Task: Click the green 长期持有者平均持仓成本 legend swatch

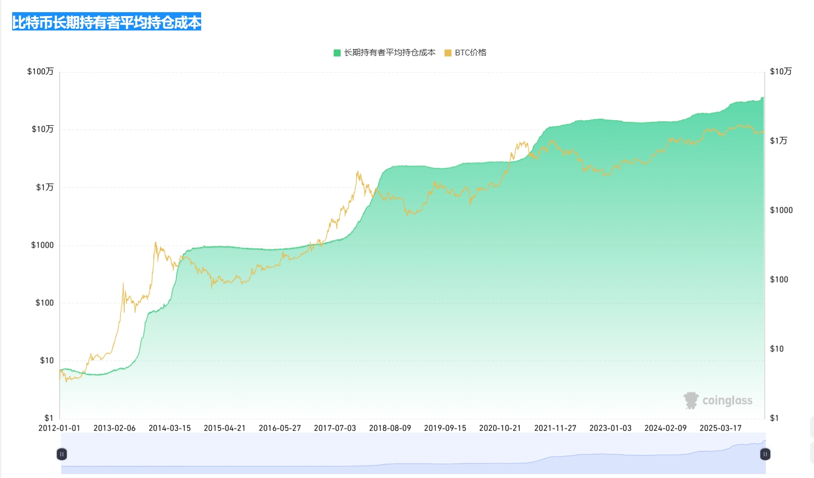Action: (337, 53)
